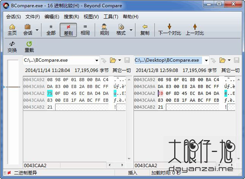Click the thumbnail overview difference marker
This screenshot has width=245, height=179.
13,87
